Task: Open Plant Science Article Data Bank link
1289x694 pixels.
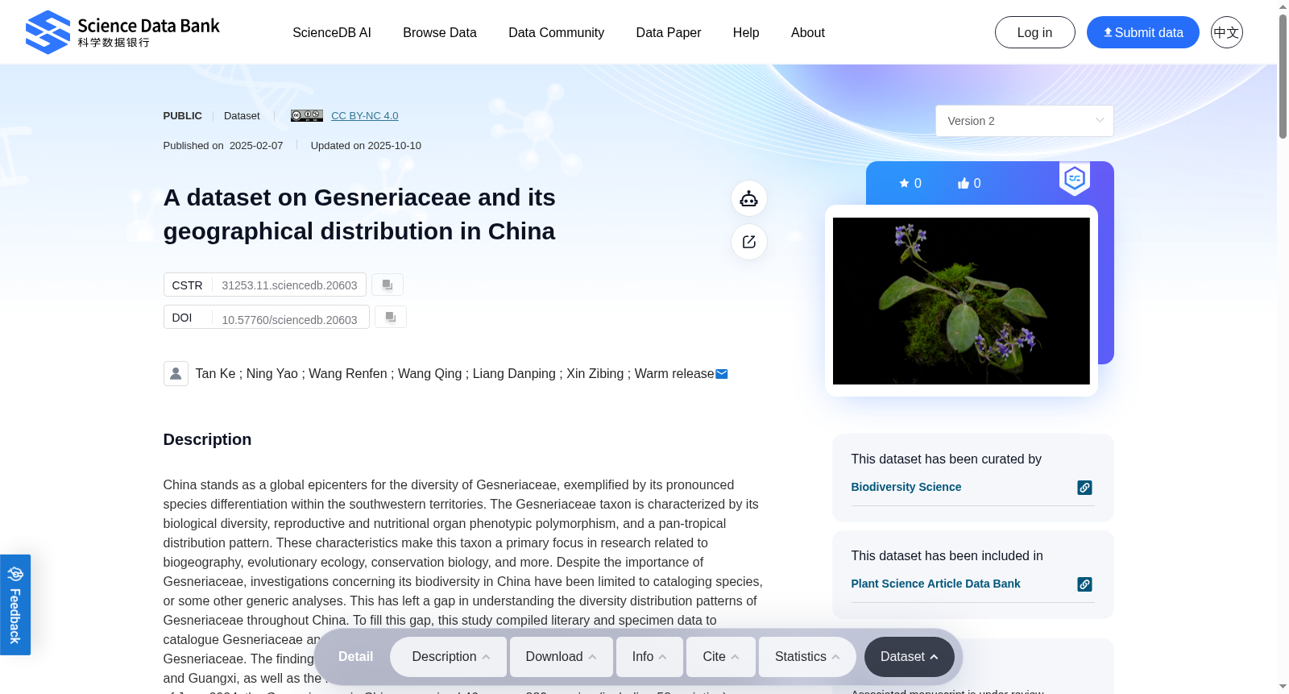Action: pyautogui.click(x=936, y=584)
